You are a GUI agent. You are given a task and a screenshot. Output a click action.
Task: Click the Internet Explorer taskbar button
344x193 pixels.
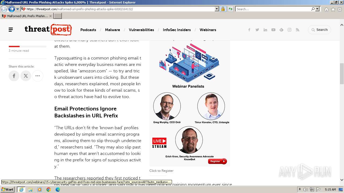pyautogui.click(x=21, y=190)
